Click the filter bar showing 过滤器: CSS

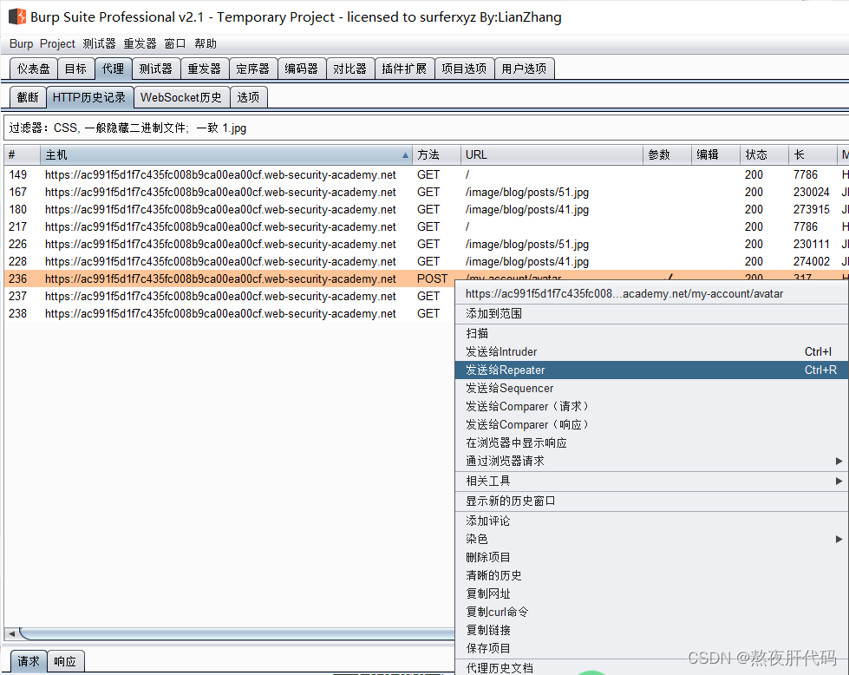point(426,128)
